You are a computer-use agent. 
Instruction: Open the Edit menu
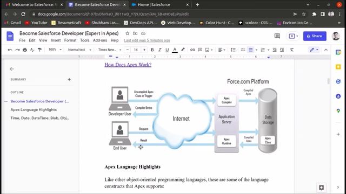click(32, 40)
